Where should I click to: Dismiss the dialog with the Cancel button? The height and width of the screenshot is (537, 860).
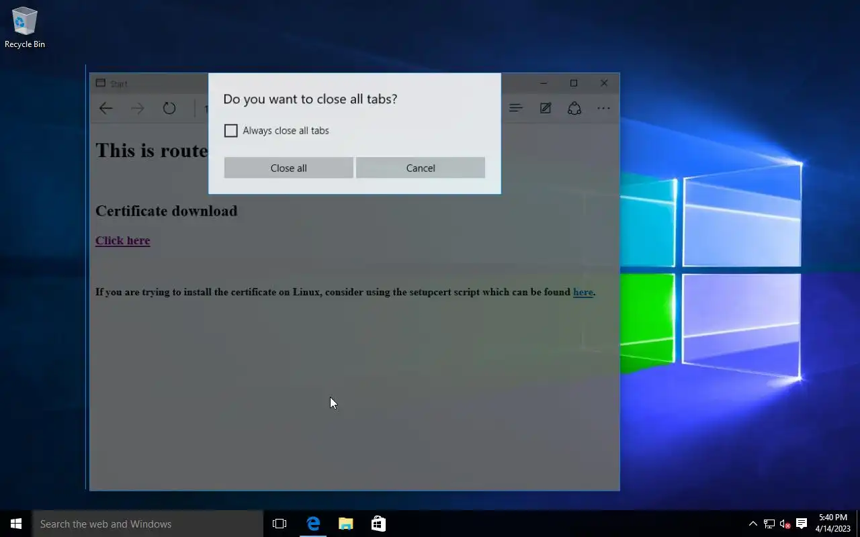point(421,168)
